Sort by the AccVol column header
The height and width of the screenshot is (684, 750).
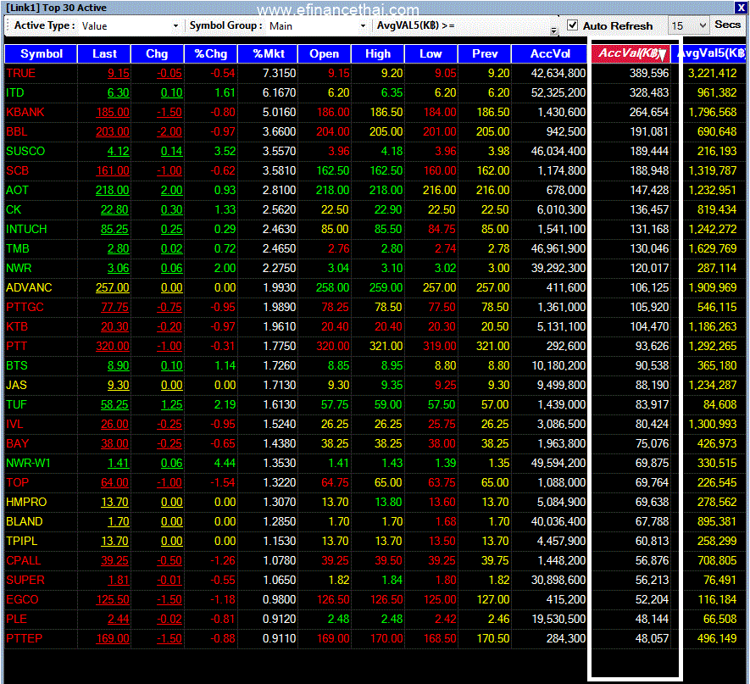550,53
